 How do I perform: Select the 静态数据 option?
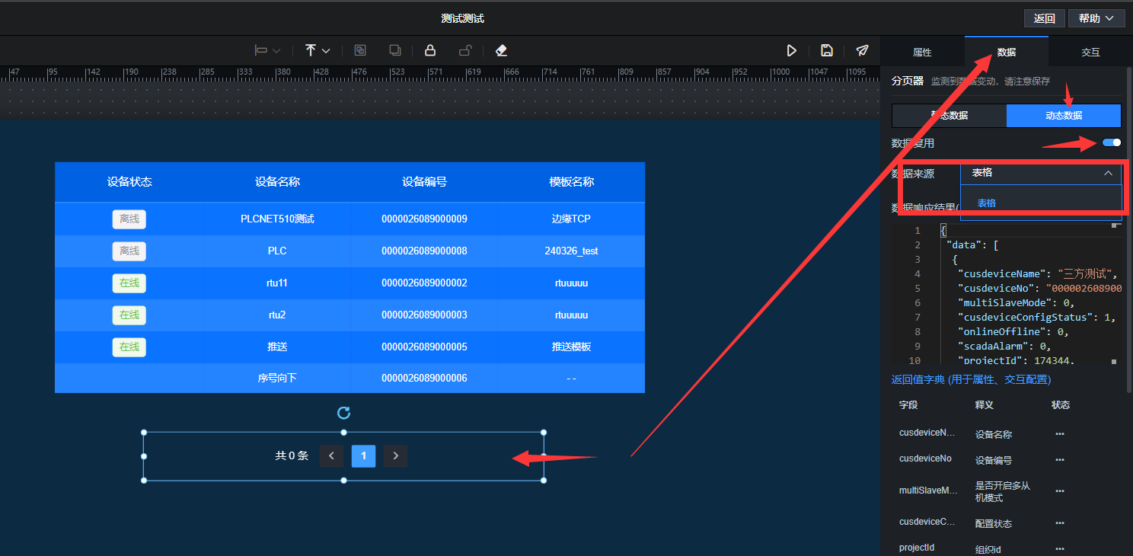click(x=949, y=116)
